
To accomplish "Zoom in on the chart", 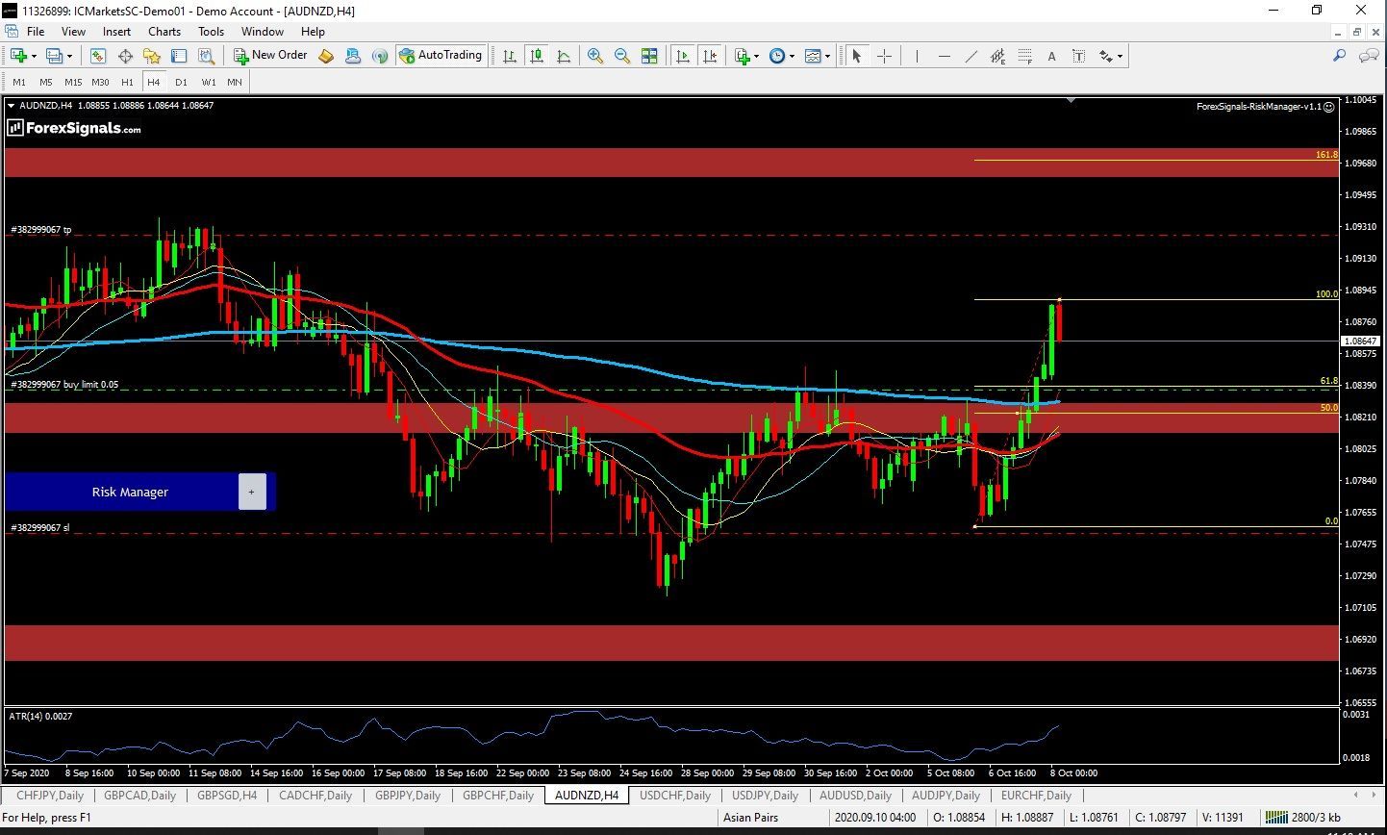I will 595,56.
